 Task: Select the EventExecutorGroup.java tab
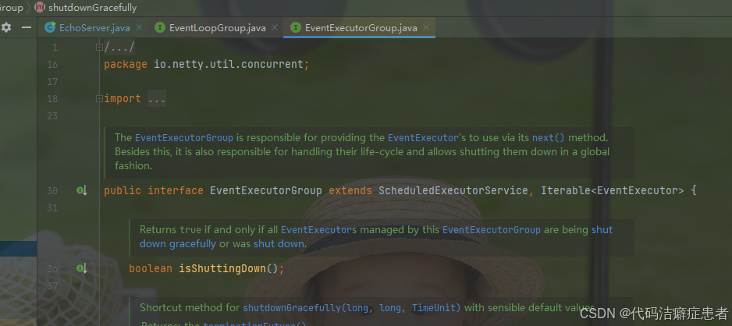361,28
